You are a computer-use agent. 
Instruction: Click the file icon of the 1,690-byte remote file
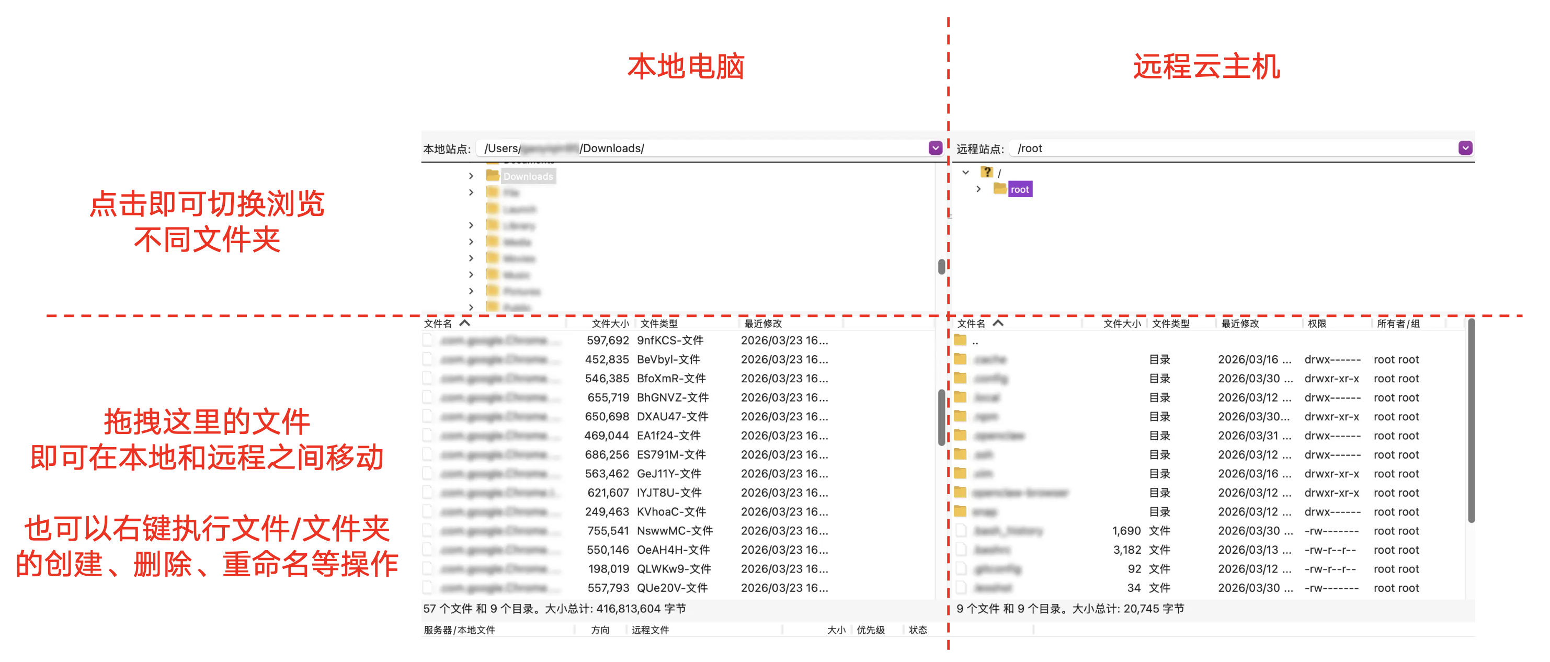[961, 530]
